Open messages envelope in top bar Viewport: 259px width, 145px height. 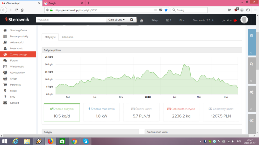pos(168,20)
